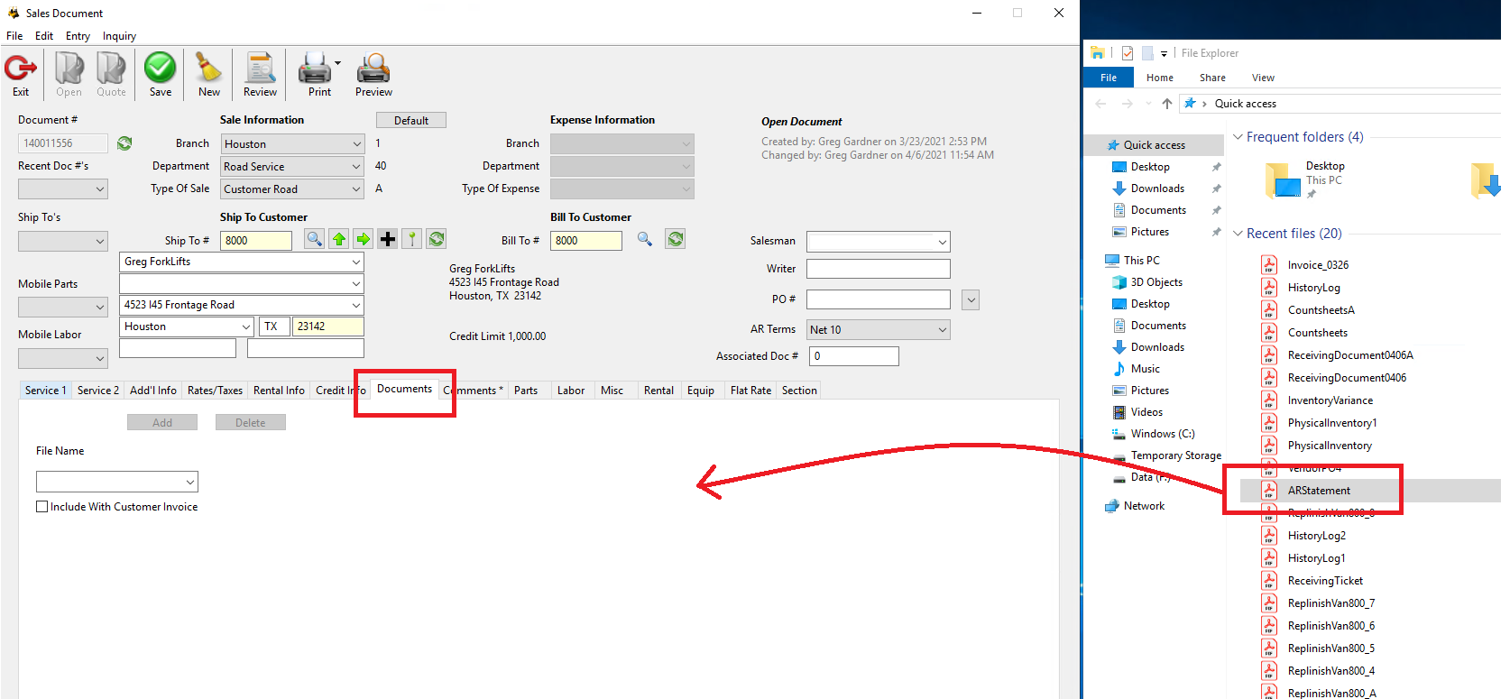Click the PO # dropdown button
The height and width of the screenshot is (699, 1510).
[971, 299]
